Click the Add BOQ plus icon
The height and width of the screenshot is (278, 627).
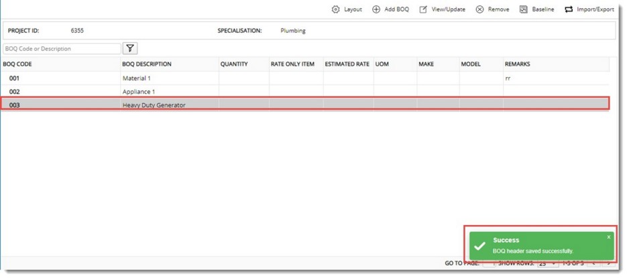click(376, 9)
